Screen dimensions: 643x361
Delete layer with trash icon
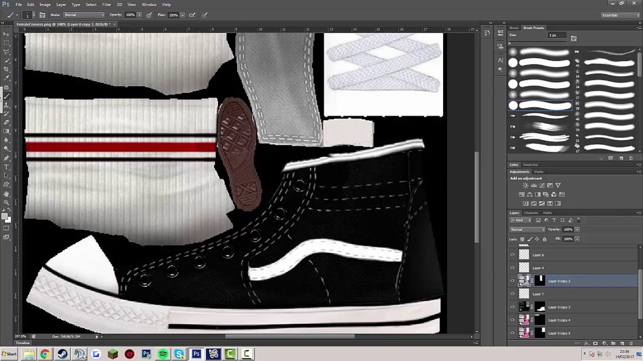click(x=631, y=343)
